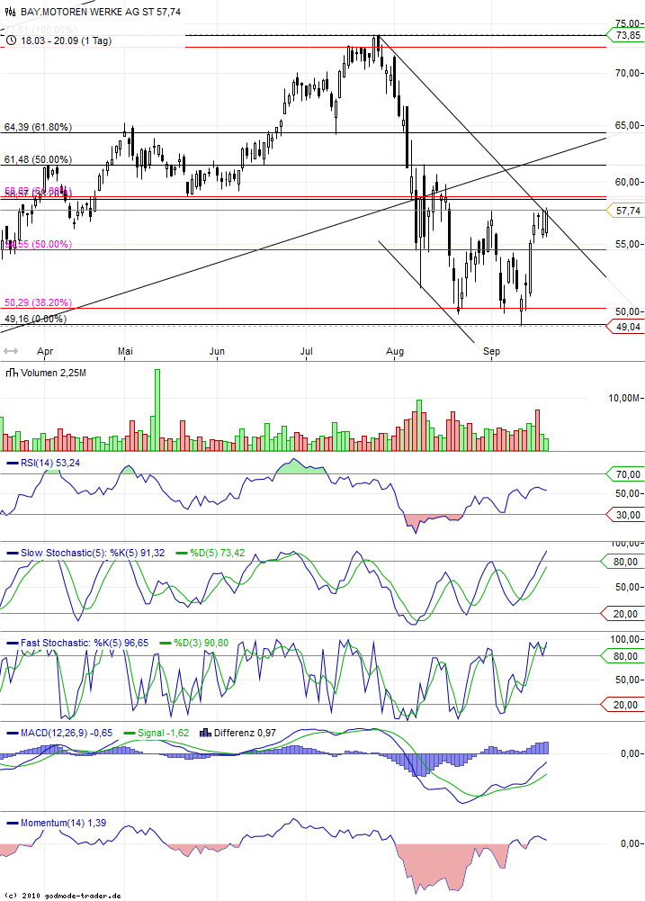Click the %D(3) 90,80 label
645x901 pixels.
201,643
